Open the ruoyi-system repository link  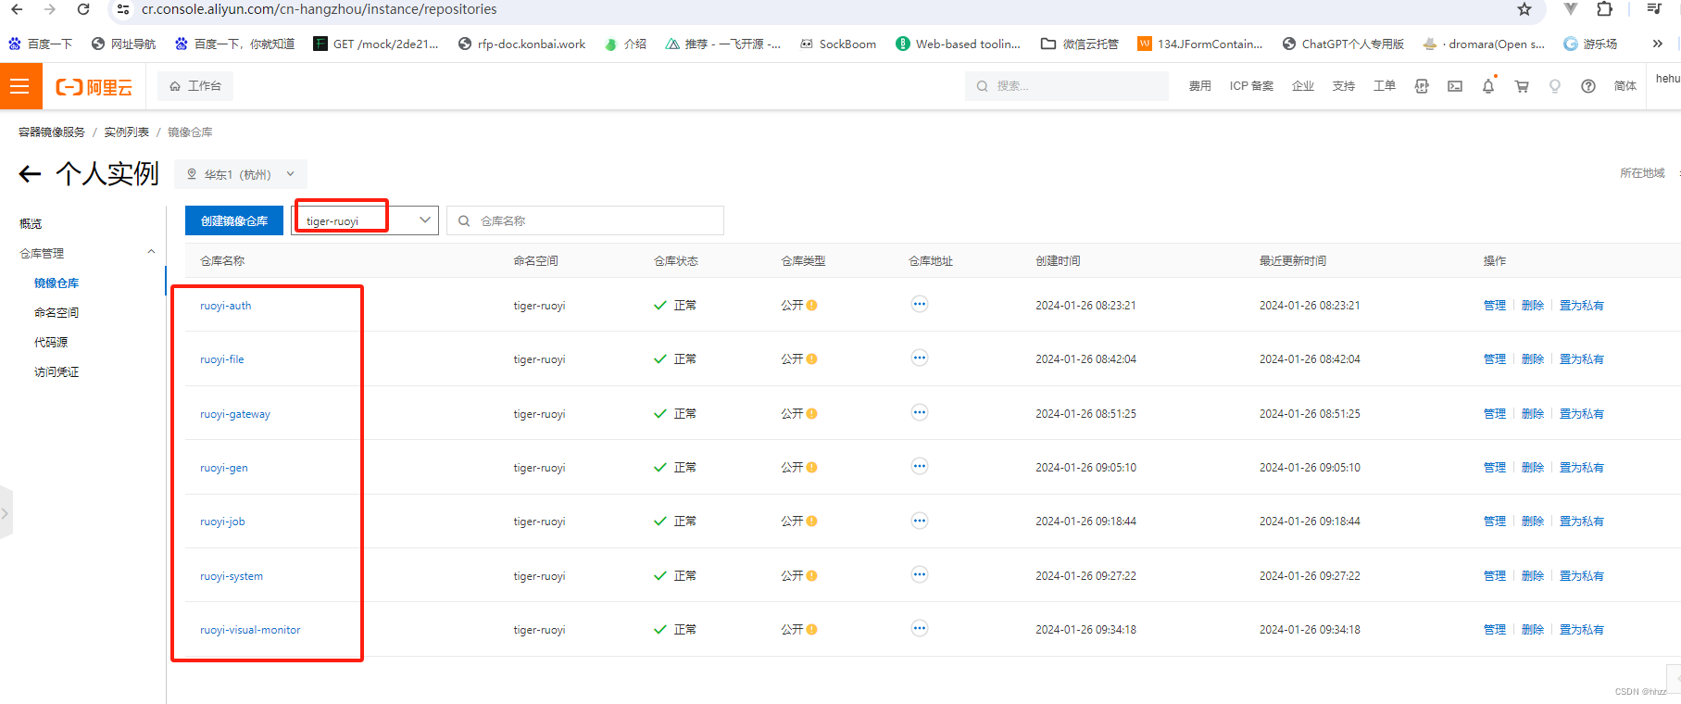(232, 576)
